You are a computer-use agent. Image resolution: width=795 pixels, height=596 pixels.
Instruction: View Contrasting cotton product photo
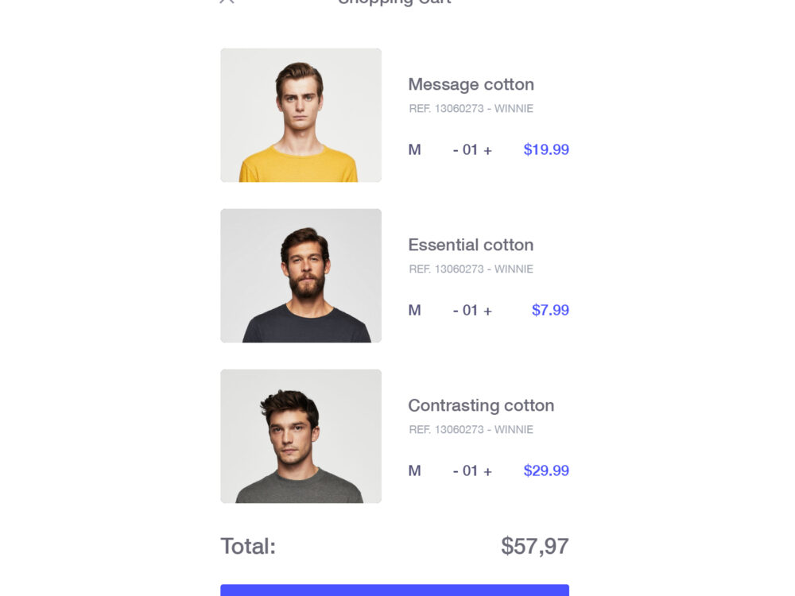point(301,435)
